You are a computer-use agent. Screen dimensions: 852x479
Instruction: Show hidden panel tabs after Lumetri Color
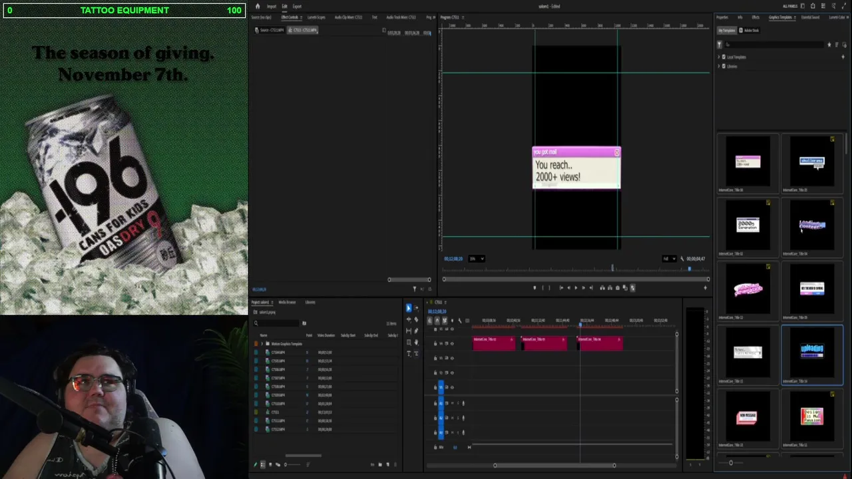coord(847,17)
